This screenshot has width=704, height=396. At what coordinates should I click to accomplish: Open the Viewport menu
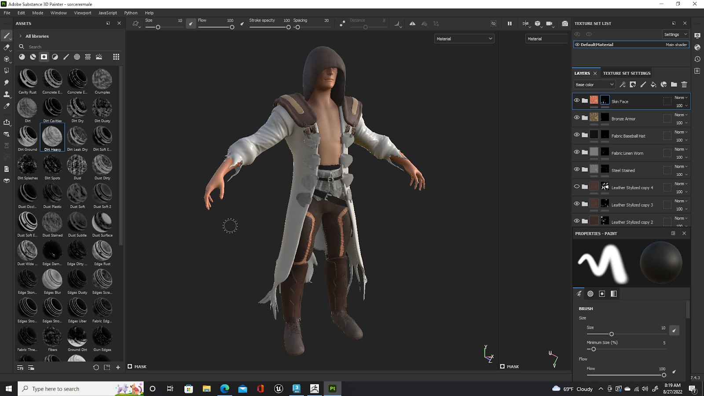(83, 13)
